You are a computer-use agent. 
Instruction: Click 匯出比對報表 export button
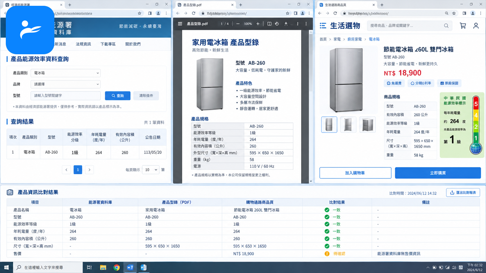click(463, 193)
